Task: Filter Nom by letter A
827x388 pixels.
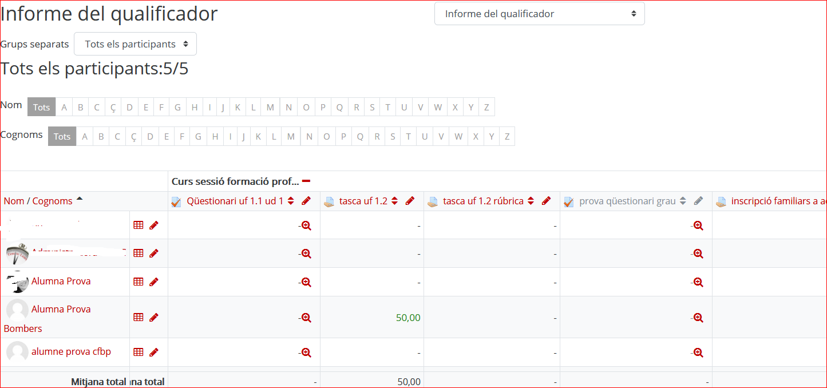Action: 64,107
